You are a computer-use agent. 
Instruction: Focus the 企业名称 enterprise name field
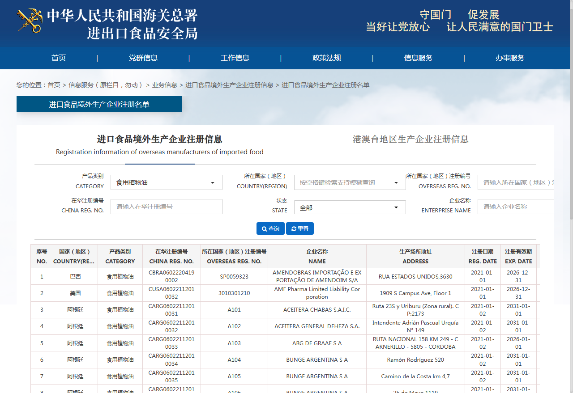click(x=515, y=207)
